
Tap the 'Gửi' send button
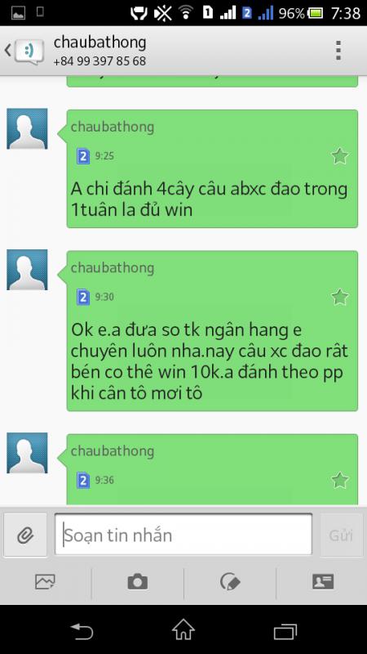pyautogui.click(x=341, y=535)
